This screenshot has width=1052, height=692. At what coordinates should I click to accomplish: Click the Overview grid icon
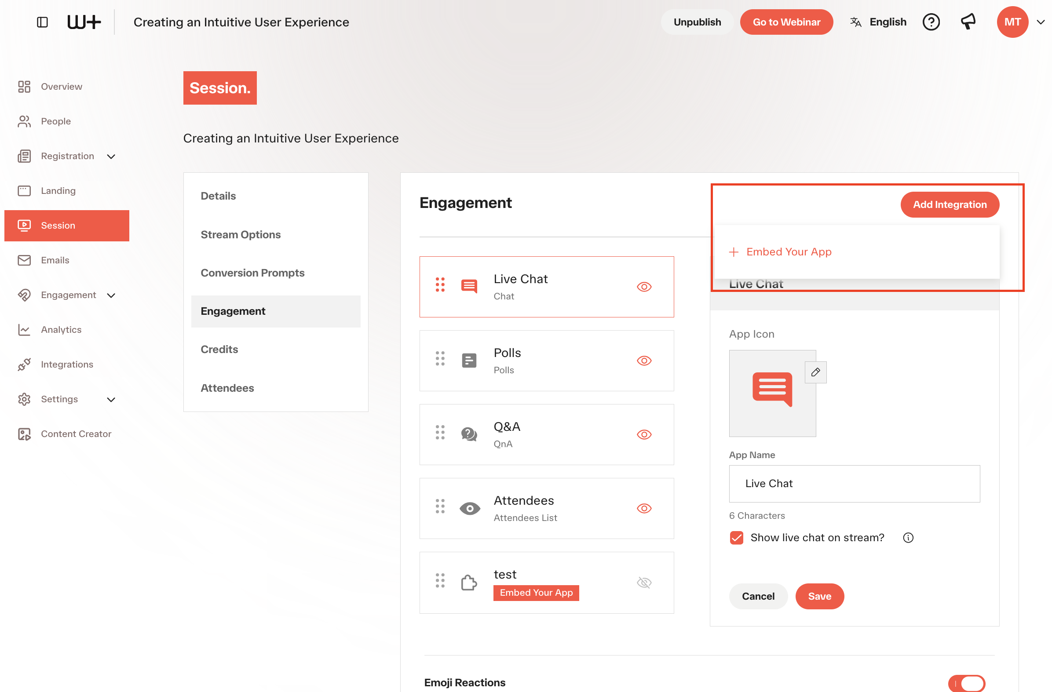24,87
